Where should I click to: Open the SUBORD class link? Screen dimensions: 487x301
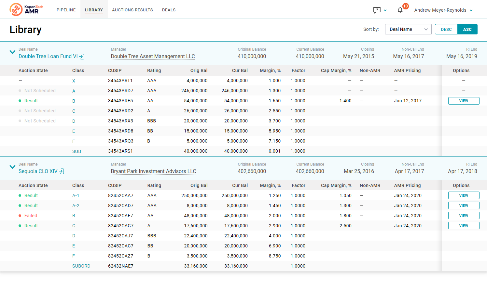click(81, 266)
